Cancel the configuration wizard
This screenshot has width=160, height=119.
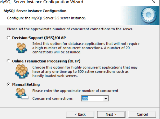pos(142,114)
